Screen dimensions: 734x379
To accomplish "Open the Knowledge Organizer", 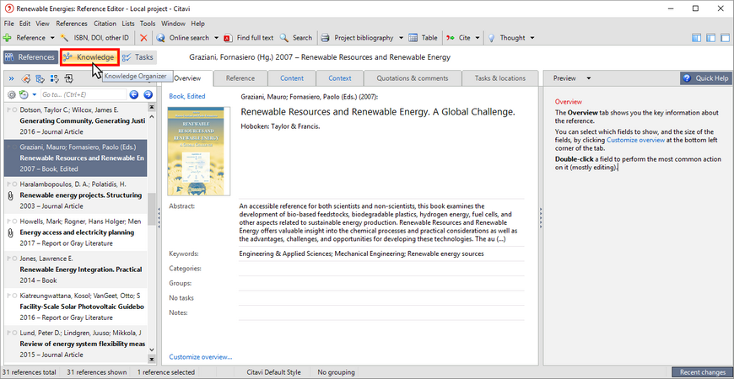I will pyautogui.click(x=89, y=57).
